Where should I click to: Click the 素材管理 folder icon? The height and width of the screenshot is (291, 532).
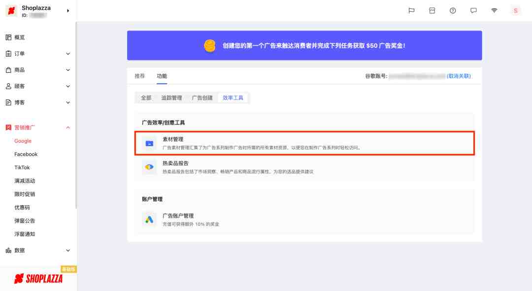pyautogui.click(x=149, y=143)
